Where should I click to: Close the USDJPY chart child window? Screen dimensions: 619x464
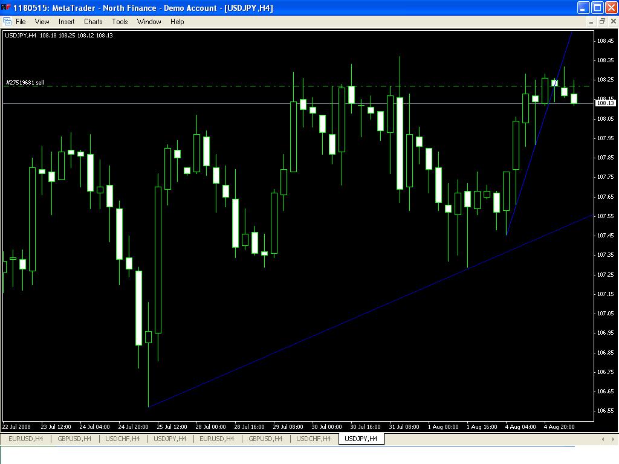coord(613,22)
